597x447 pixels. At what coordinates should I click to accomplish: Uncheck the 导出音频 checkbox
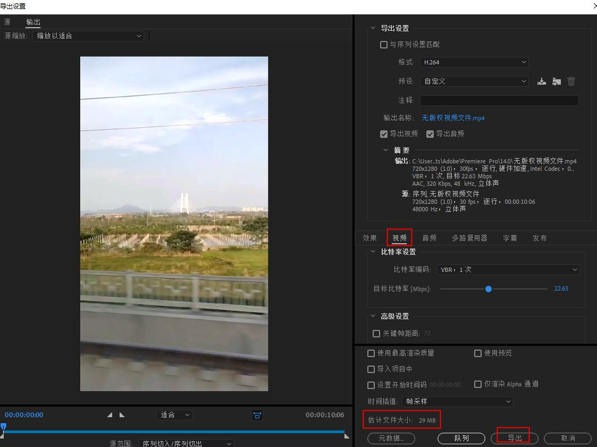(x=430, y=134)
